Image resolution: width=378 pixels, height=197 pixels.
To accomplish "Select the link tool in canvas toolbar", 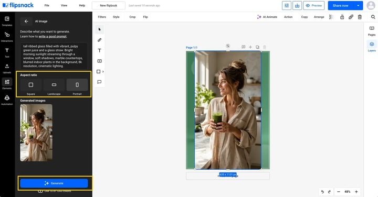I will tap(100, 40).
